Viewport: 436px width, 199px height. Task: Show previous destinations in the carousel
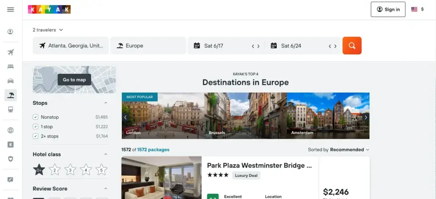[x=125, y=117]
